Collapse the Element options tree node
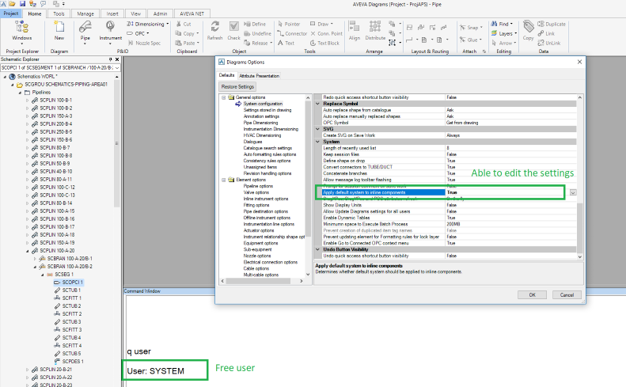626x387 pixels. click(224, 180)
